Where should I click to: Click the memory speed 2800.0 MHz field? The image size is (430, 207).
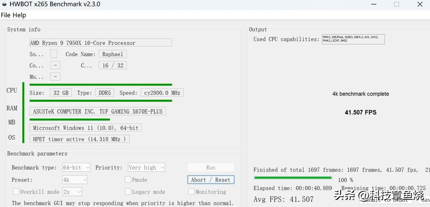coord(162,93)
